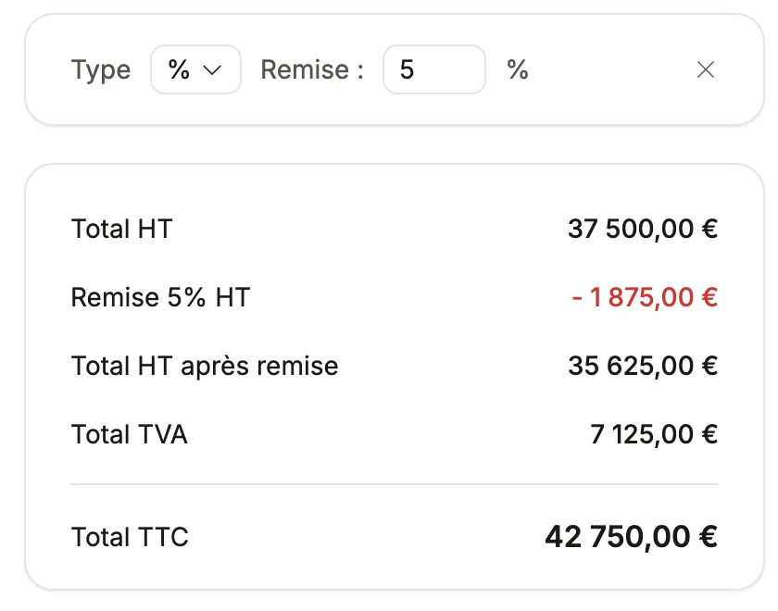Select the VAT amount 7 125,00 €
The image size is (778, 611).
[654, 434]
